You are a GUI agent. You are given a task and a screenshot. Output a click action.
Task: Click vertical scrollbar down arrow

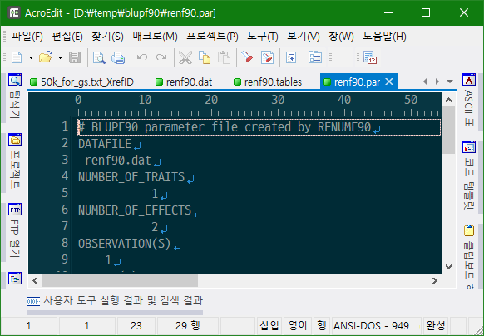(448, 267)
